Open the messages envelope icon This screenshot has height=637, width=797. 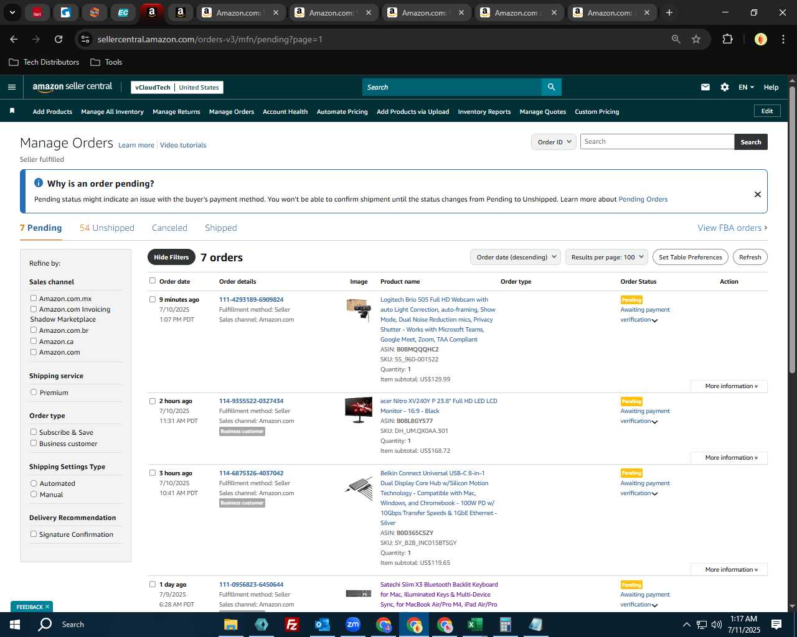[705, 87]
